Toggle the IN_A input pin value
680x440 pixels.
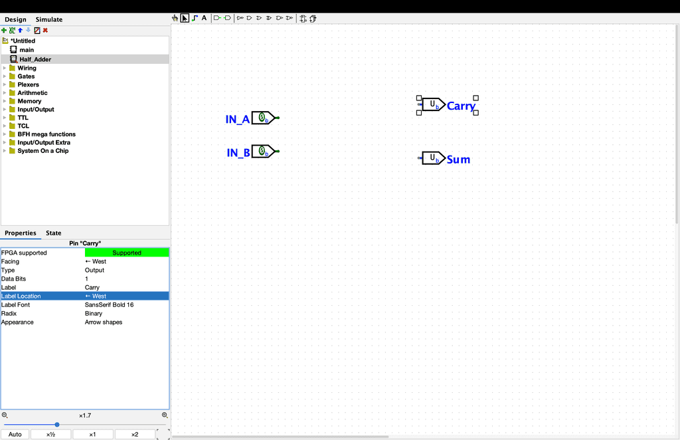[x=262, y=118]
